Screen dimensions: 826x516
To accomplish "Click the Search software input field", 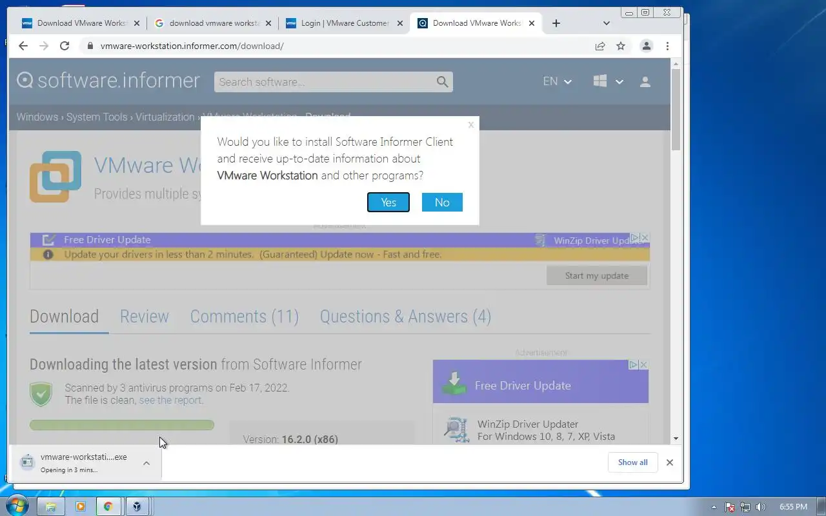I will pyautogui.click(x=325, y=82).
